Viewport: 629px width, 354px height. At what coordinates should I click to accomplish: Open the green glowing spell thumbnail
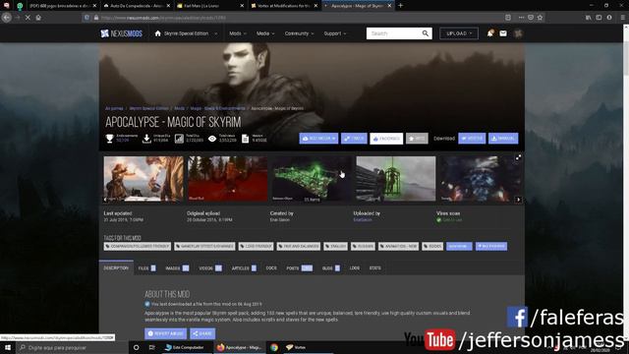312,179
